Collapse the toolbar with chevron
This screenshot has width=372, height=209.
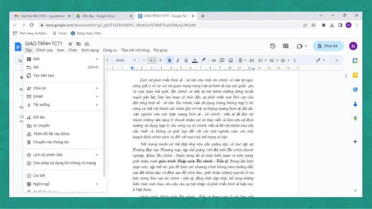point(336,61)
